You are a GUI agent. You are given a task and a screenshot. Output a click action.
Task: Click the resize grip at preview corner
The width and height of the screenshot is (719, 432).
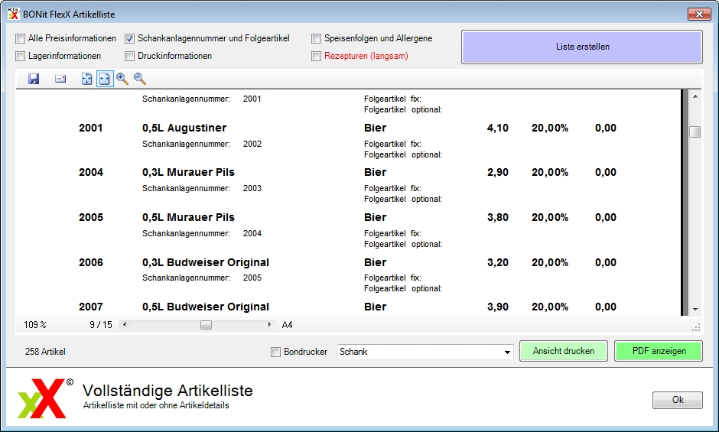[x=696, y=327]
